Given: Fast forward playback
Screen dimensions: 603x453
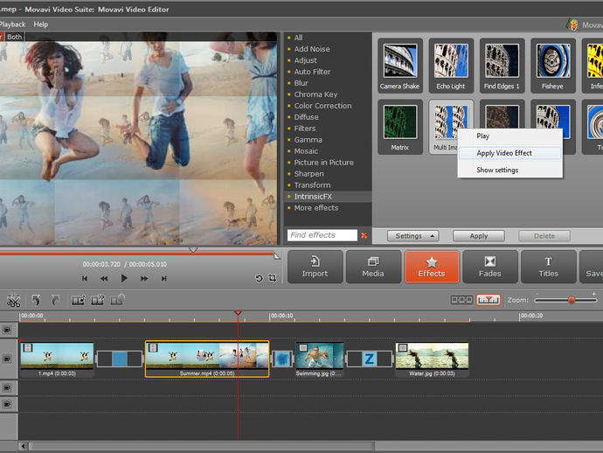Looking at the screenshot, I should [x=144, y=278].
